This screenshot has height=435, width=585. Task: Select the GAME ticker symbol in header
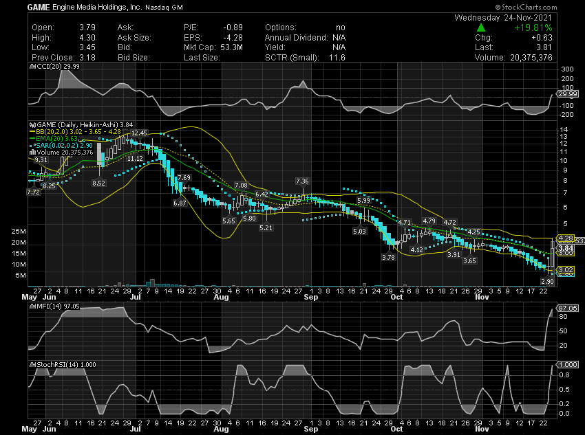tap(39, 8)
